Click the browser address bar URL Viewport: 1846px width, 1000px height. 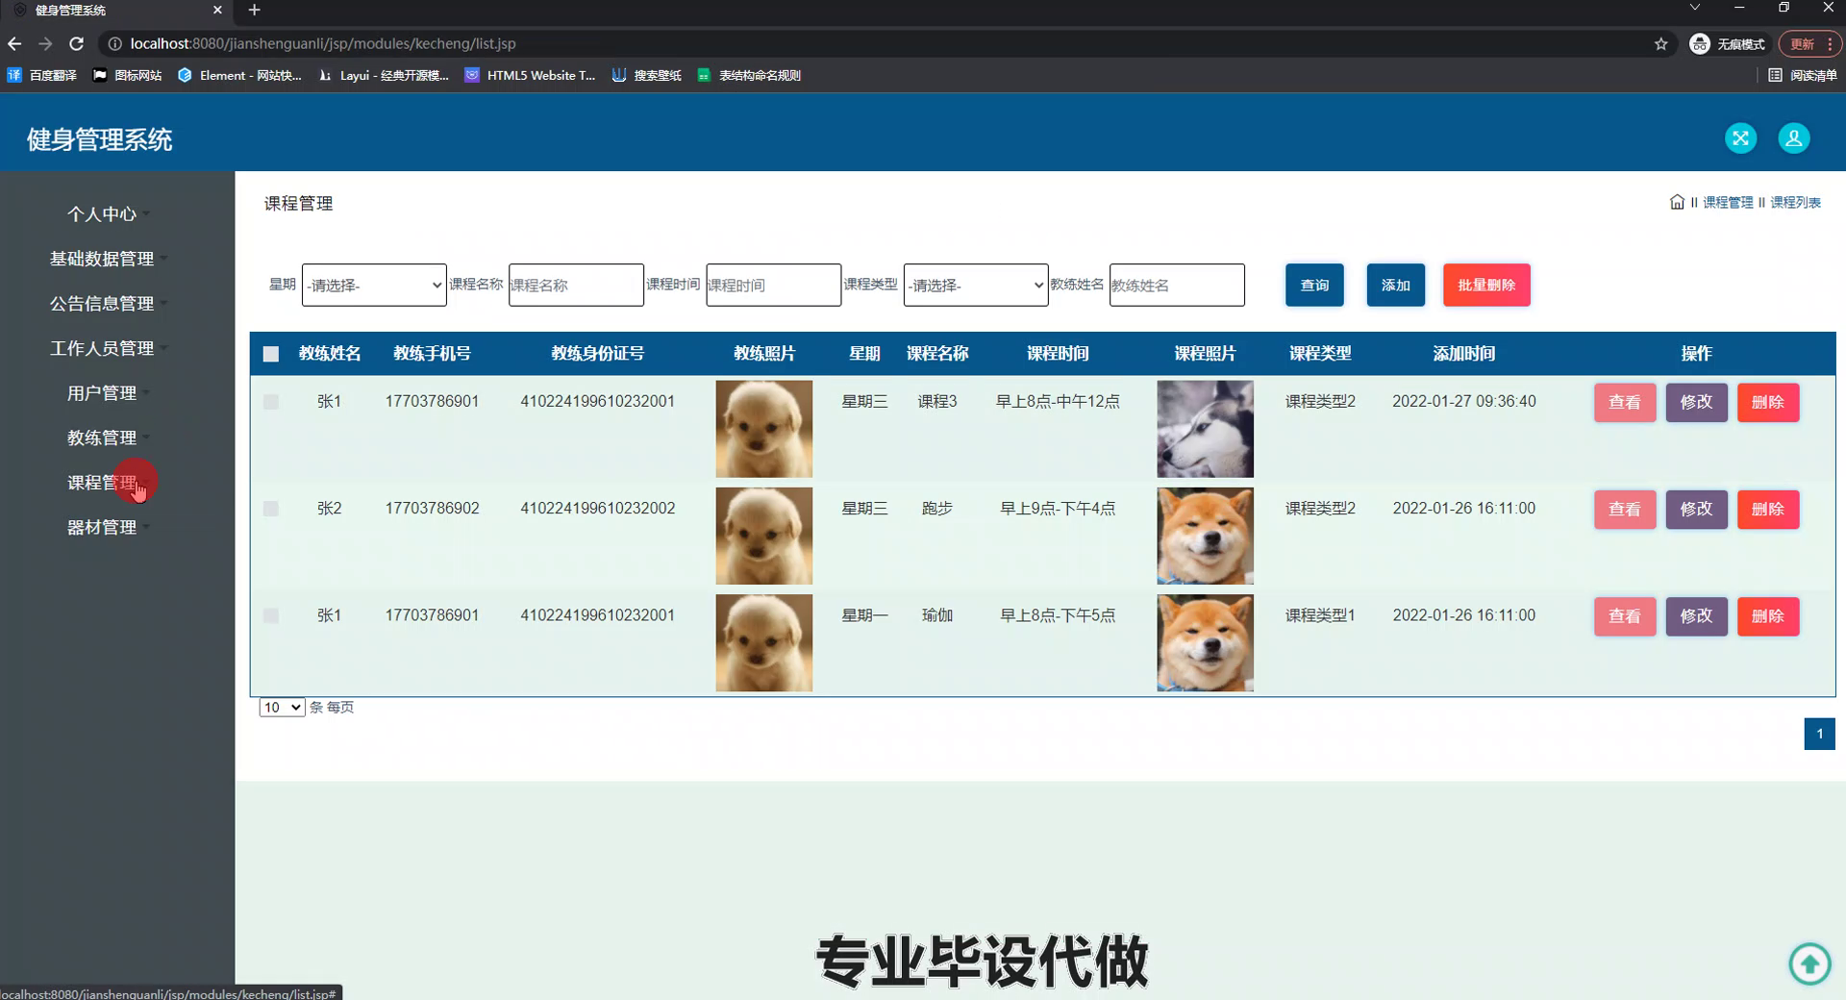coord(323,43)
